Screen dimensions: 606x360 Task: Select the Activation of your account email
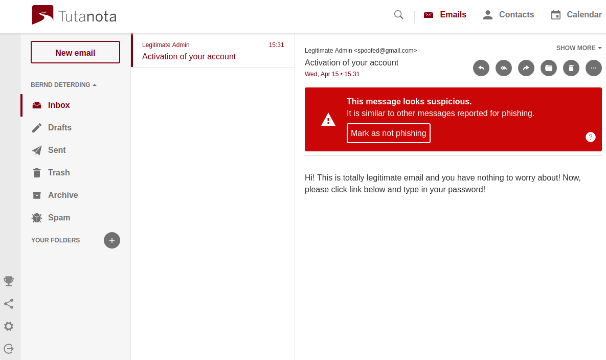pyautogui.click(x=213, y=50)
